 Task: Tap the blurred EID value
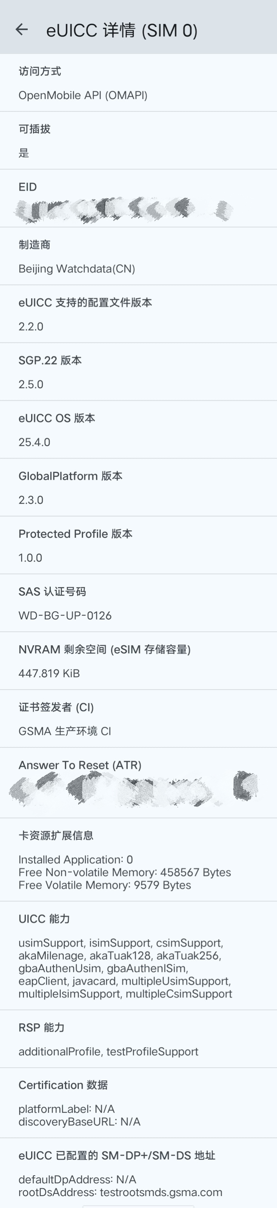click(124, 210)
